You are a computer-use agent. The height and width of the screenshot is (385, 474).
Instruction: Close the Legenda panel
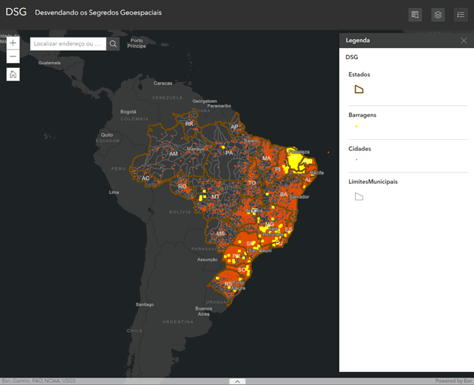(463, 41)
